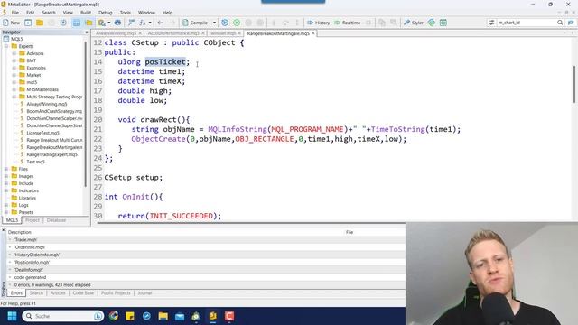Viewport: 578px width, 325px height.
Task: Open the Help menu
Action: point(167,13)
